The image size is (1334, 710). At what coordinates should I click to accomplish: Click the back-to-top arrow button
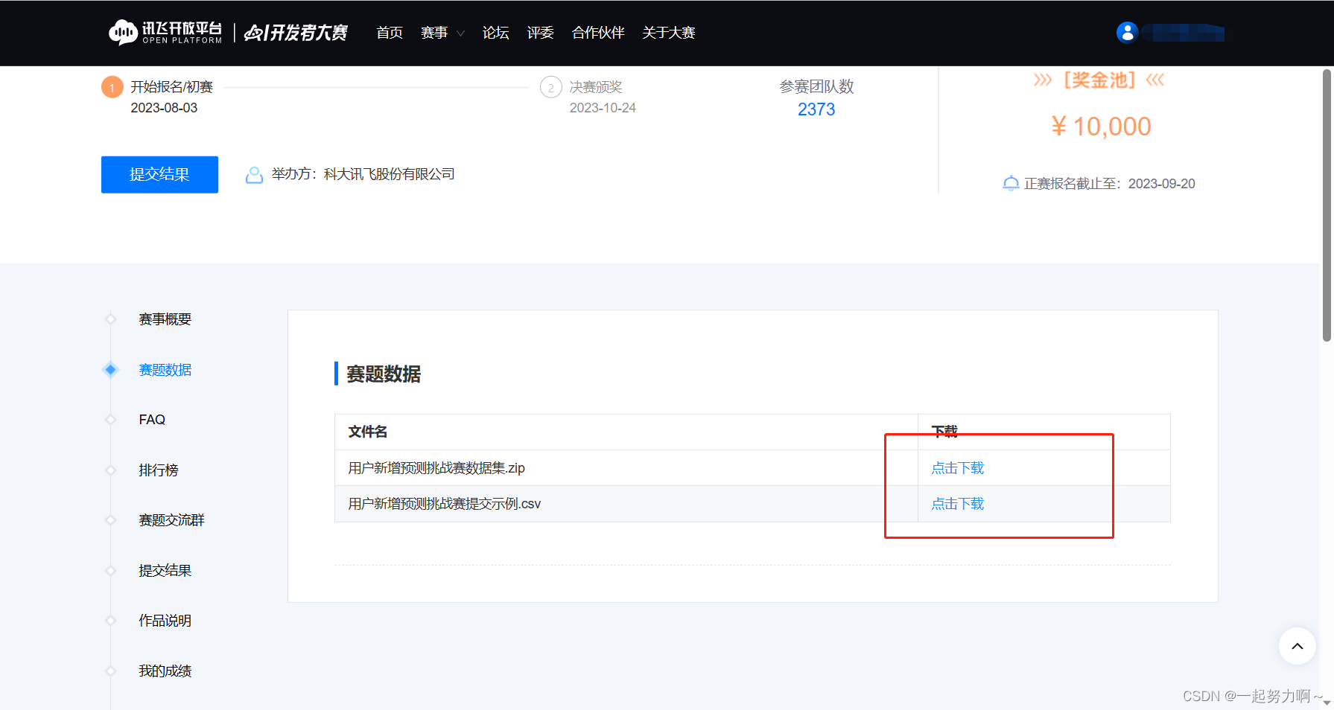[x=1297, y=646]
